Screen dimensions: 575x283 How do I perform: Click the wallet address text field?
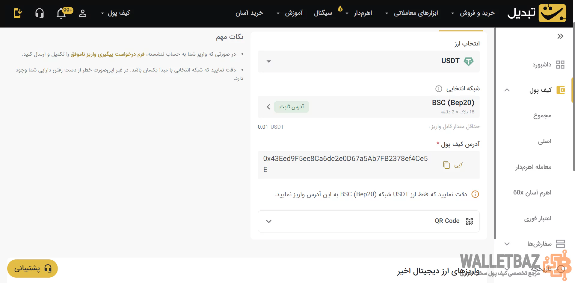pyautogui.click(x=345, y=164)
